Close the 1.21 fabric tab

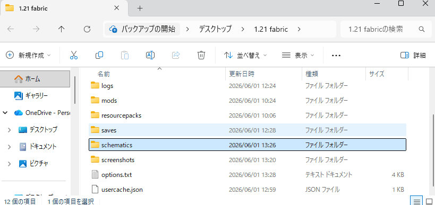click(x=116, y=8)
